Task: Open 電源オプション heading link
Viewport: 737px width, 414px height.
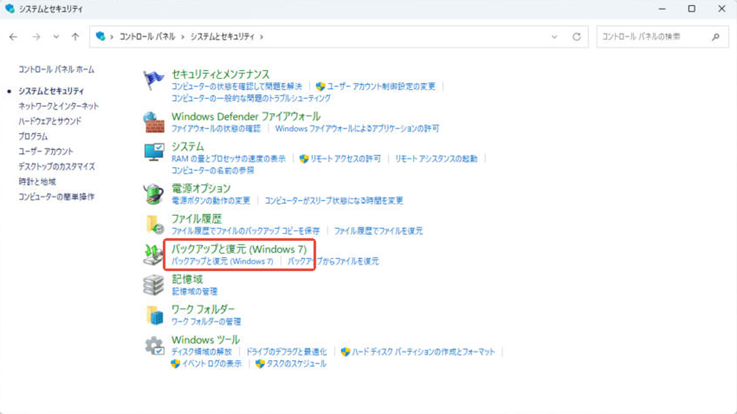Action: (201, 188)
